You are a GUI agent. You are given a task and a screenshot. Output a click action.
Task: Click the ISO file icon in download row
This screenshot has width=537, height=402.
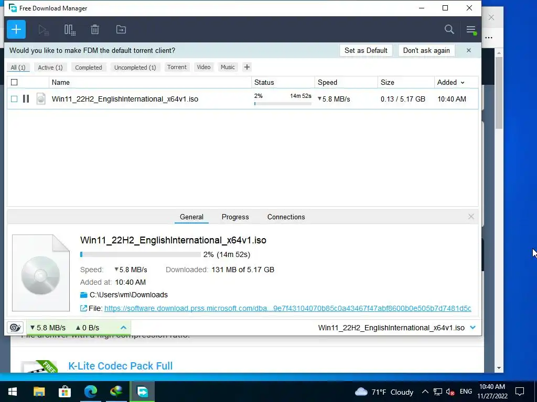tap(41, 99)
